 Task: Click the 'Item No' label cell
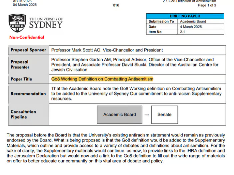pyautogui.click(x=162, y=32)
